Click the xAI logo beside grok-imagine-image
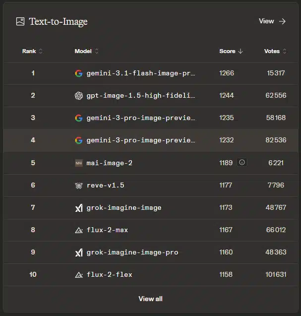The width and height of the screenshot is (301, 316). pos(78,207)
